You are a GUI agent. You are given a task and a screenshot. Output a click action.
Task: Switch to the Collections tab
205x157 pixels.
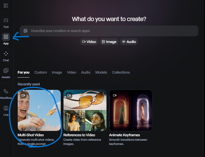tap(121, 72)
